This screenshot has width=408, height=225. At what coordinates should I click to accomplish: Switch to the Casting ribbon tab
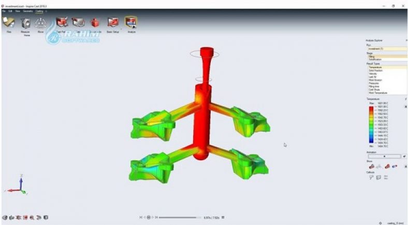click(39, 11)
